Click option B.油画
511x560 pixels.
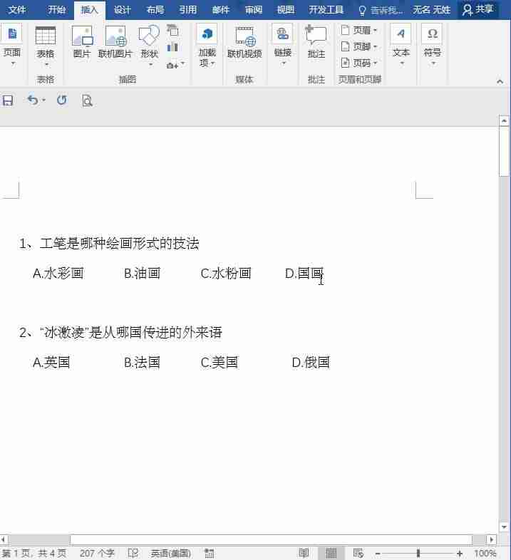click(142, 273)
